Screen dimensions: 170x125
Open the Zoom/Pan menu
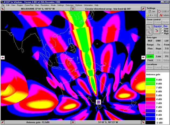[x=29, y=5]
